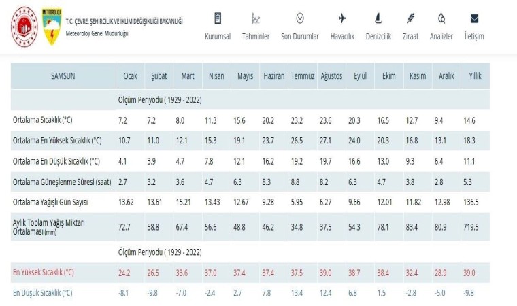Click the En Düşük Sıcaklık row label
This screenshot has height=306, width=517.
click(x=42, y=293)
